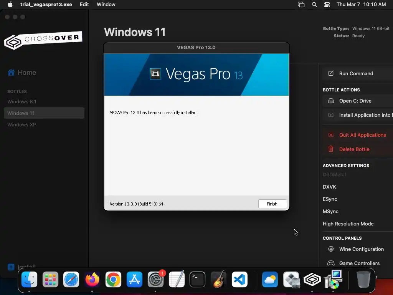Open TextEdit from the Dock
This screenshot has height=295, width=393.
tap(177, 280)
